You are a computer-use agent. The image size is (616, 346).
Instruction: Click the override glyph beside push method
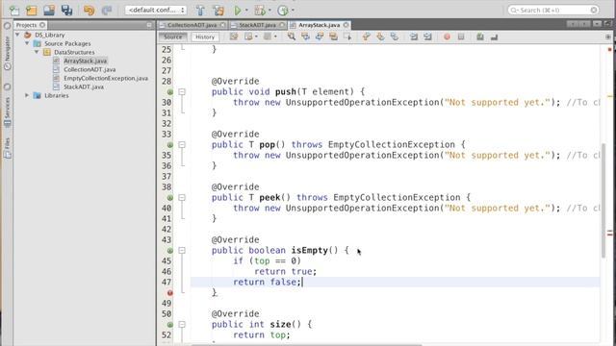[169, 92]
